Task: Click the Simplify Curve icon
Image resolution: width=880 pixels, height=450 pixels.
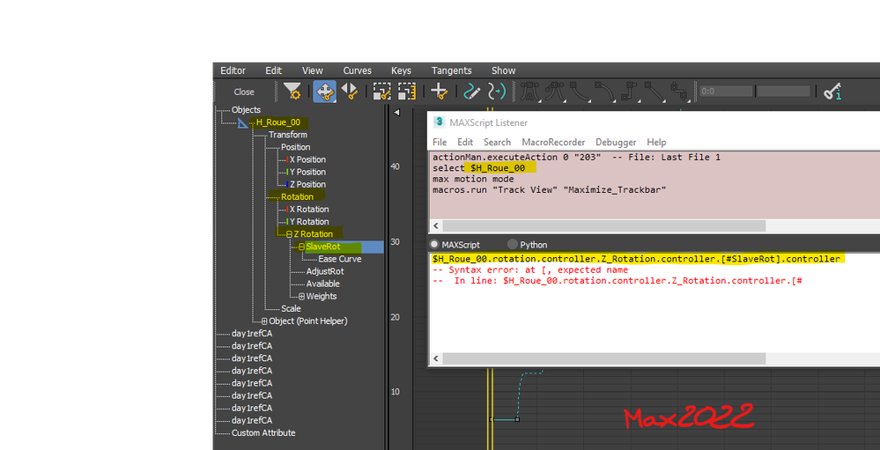Action: [x=496, y=91]
